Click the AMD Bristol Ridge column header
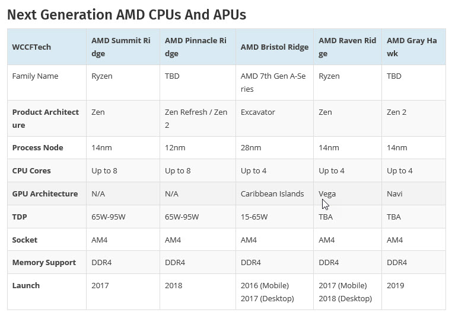452x316 pixels. point(274,47)
